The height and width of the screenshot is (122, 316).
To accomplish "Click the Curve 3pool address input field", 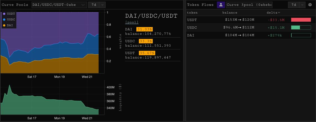I will 249,5.
